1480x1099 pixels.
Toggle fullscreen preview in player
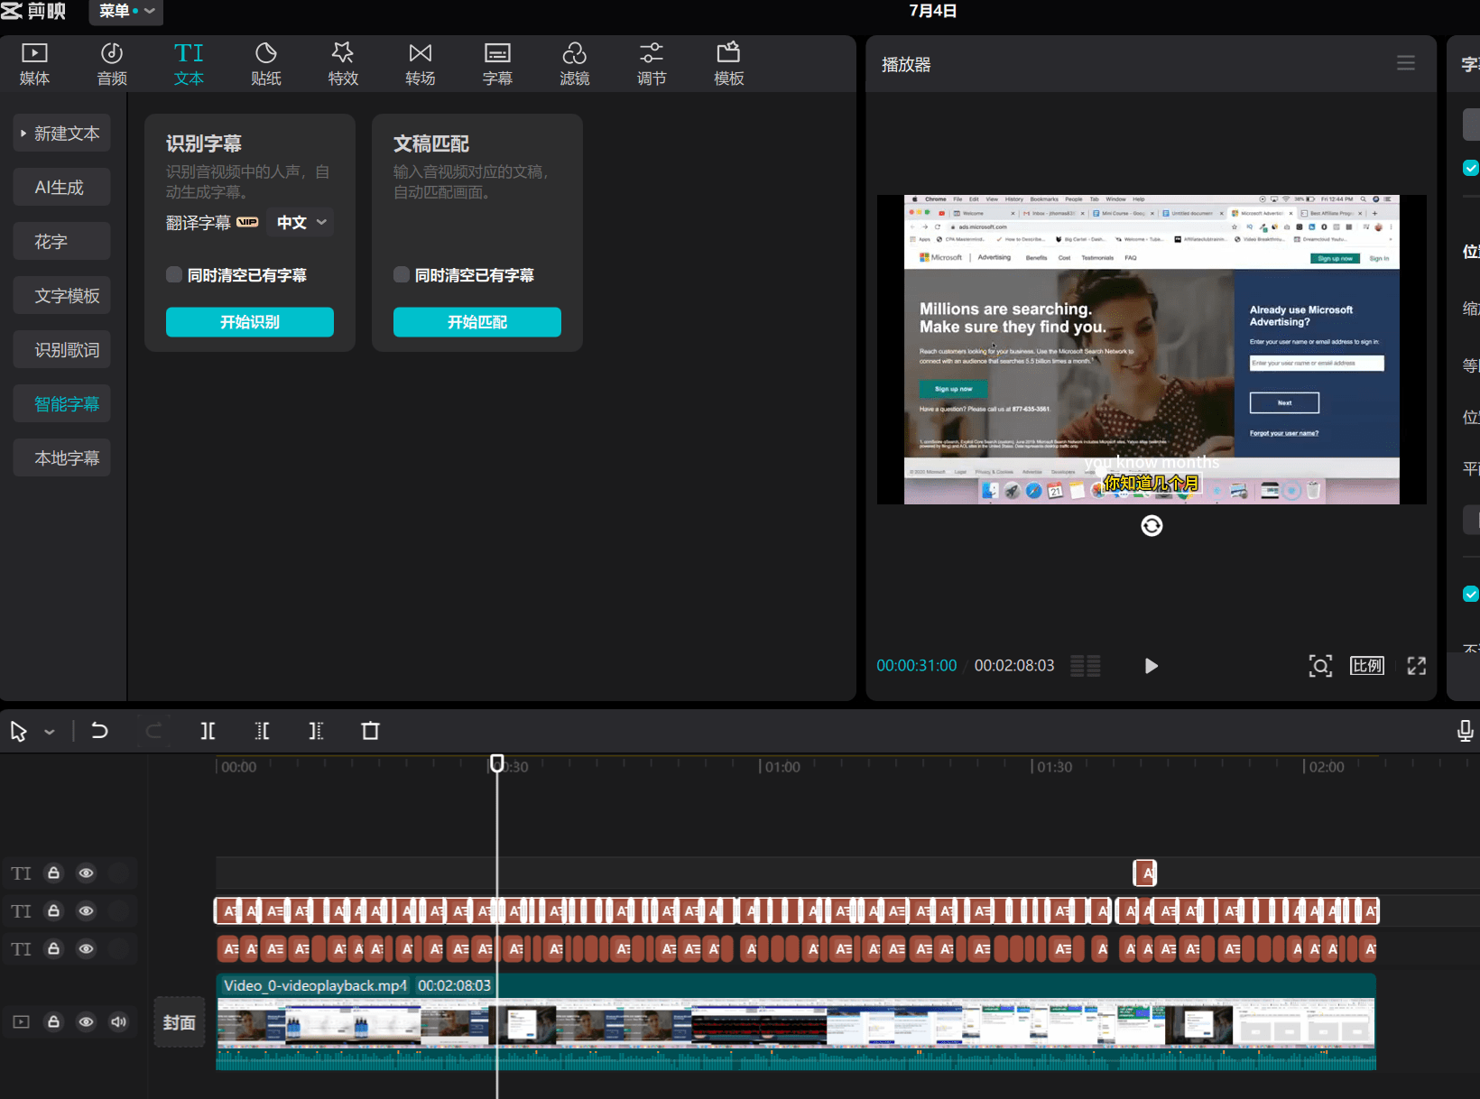pyautogui.click(x=1416, y=666)
